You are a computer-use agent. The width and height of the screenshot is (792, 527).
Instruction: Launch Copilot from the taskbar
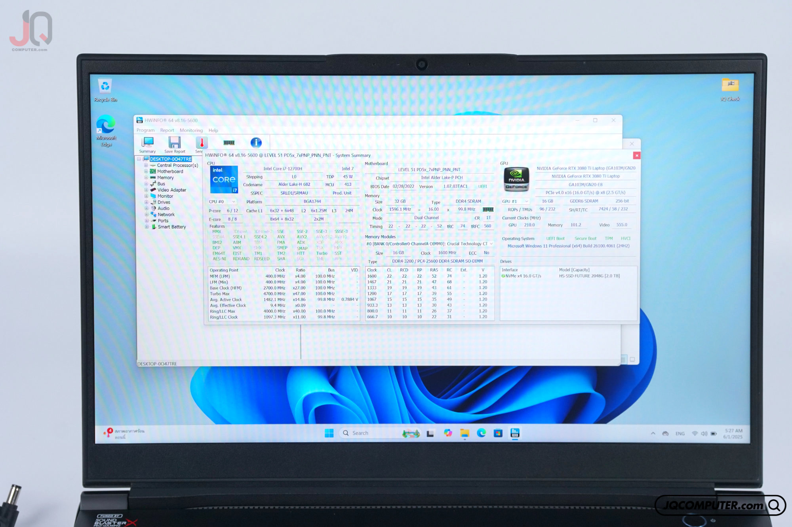point(448,433)
